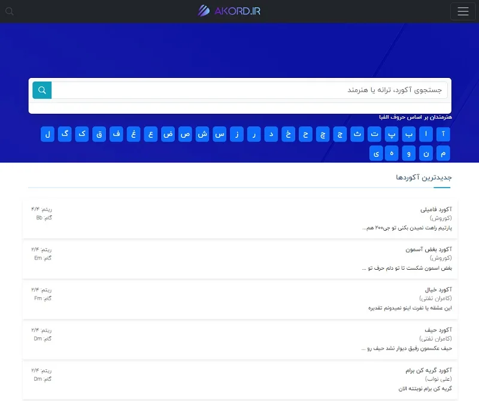
Task: Open artist کامران تفتی under آکورد حیف
Action: (x=436, y=339)
